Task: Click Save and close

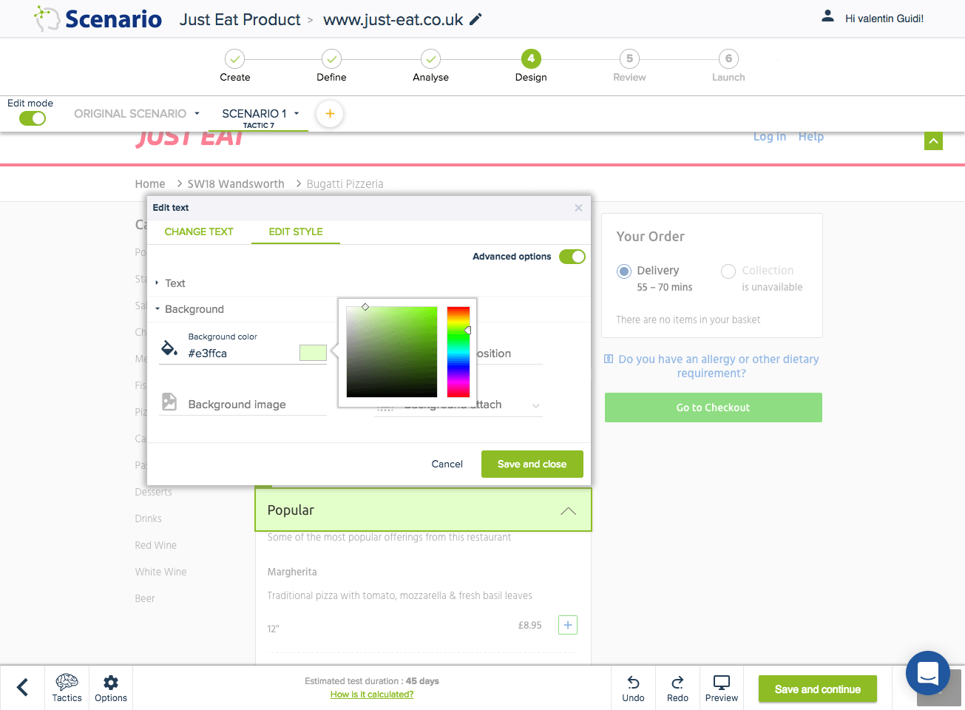Action: (532, 464)
